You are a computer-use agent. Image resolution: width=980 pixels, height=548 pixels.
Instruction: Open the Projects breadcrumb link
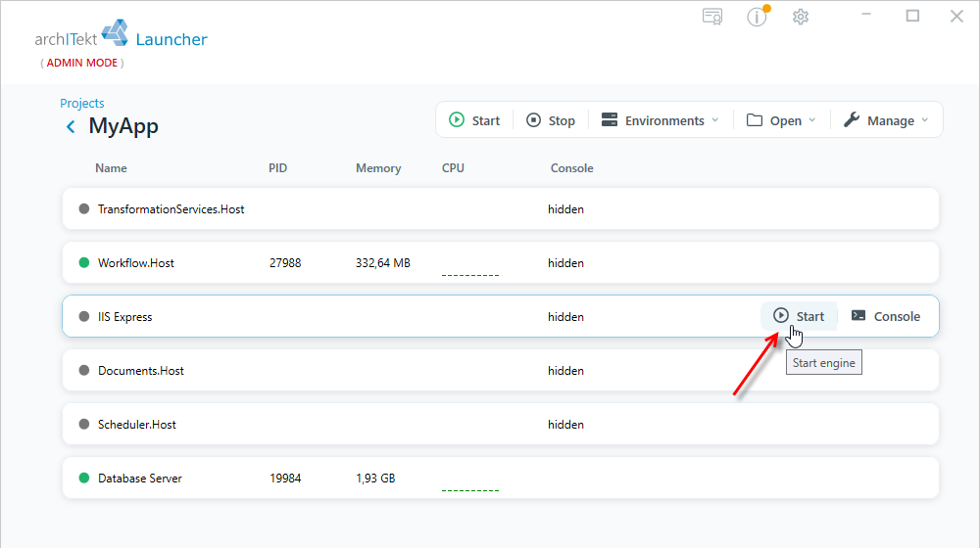click(x=82, y=103)
